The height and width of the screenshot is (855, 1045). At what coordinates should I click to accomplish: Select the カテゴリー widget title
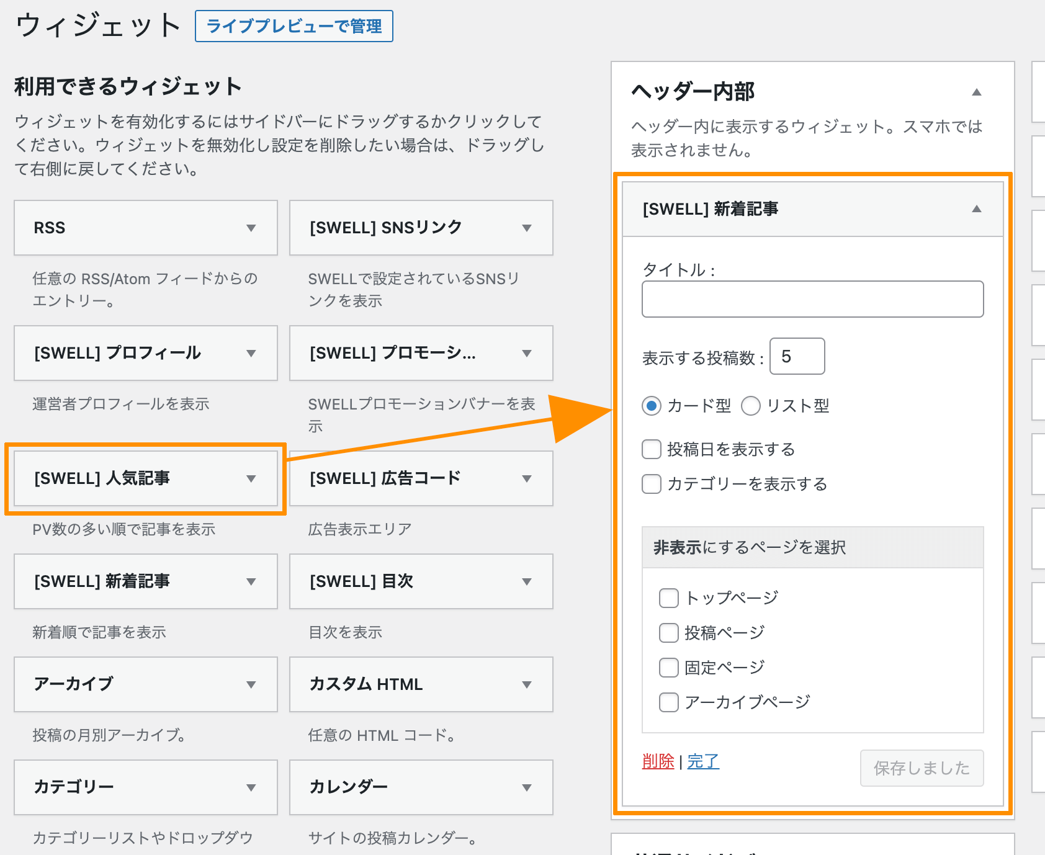[74, 787]
